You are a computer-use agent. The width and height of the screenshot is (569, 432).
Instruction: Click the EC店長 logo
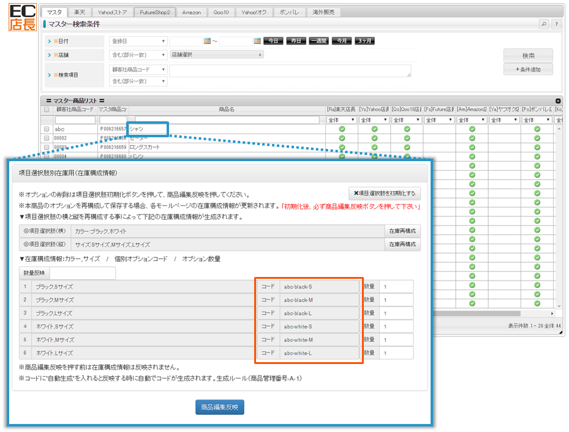(23, 17)
